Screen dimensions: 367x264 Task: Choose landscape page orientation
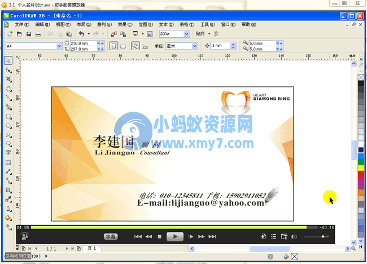(123, 46)
